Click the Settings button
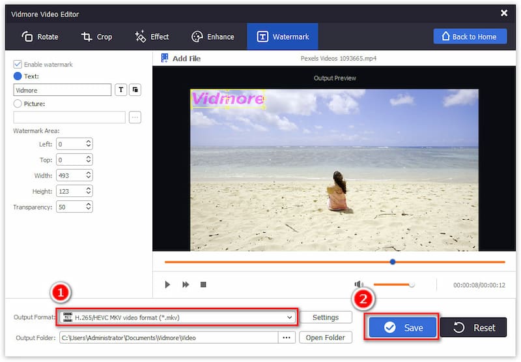 point(326,318)
